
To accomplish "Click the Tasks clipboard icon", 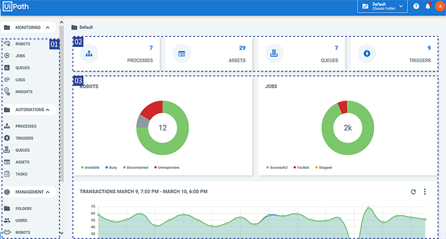I will click(7, 174).
